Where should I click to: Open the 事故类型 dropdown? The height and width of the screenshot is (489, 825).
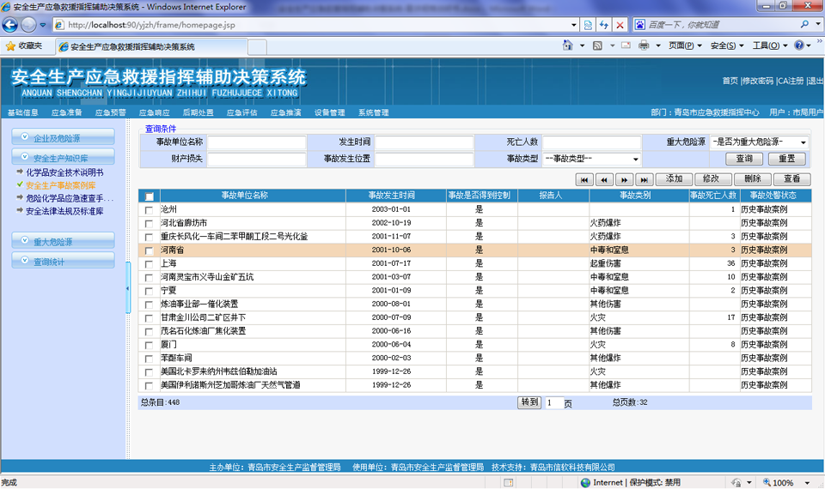[x=592, y=159]
